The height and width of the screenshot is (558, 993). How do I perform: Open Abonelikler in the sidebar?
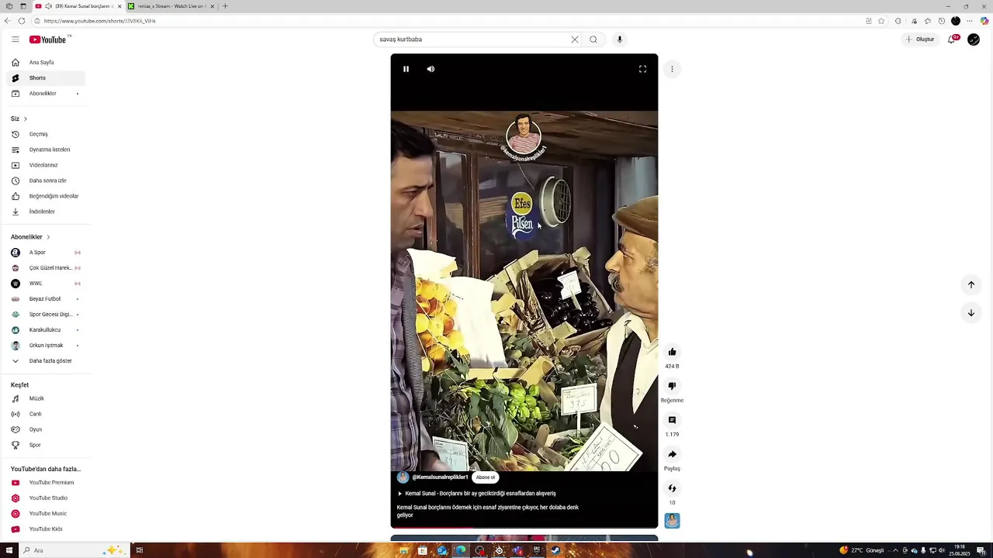click(47, 93)
